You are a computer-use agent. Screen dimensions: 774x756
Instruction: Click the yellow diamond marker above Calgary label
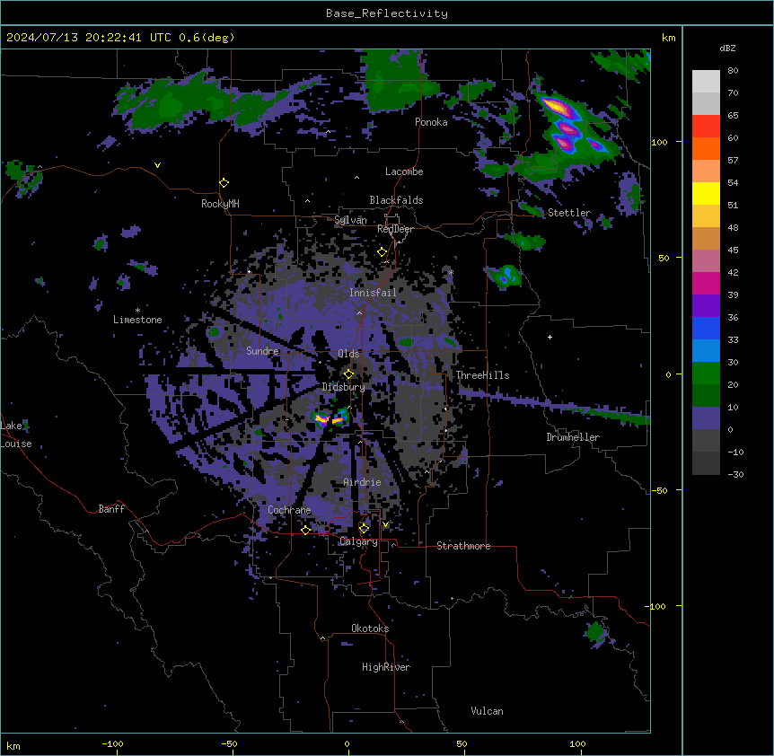(364, 529)
